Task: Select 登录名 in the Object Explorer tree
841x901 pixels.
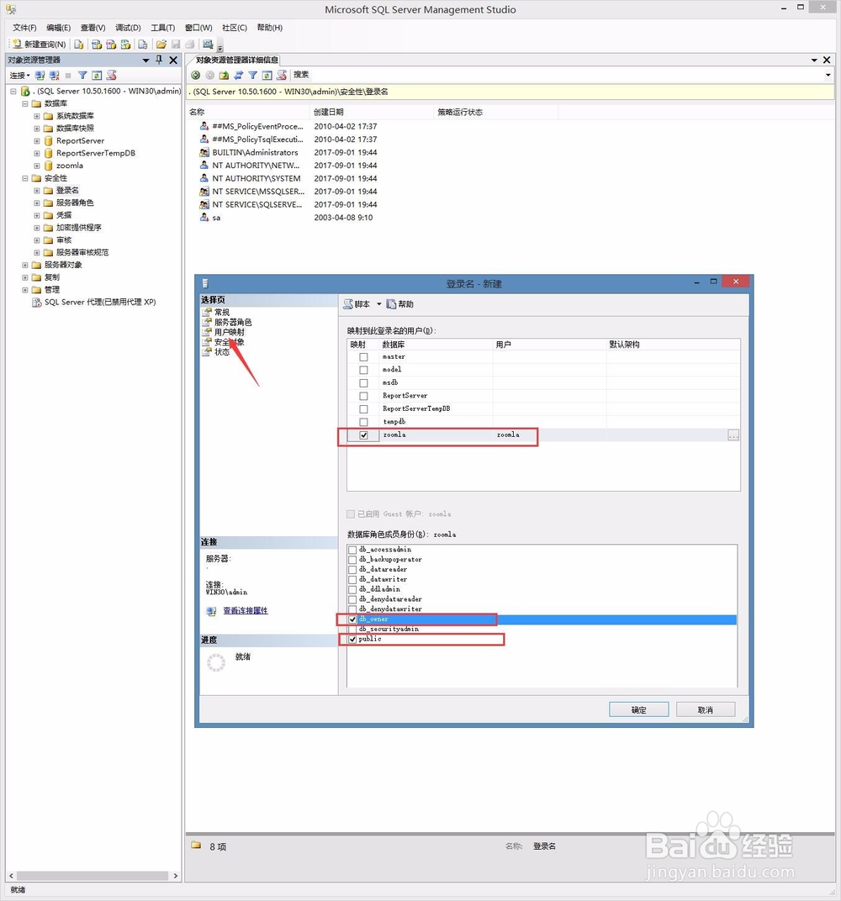Action: coord(68,190)
